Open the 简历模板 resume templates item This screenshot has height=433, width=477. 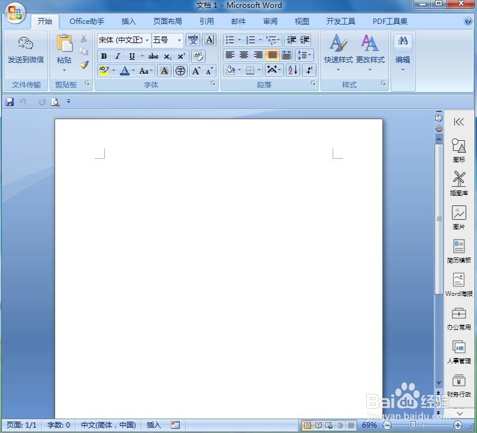point(459,251)
